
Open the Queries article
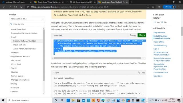click(x=14, y=72)
